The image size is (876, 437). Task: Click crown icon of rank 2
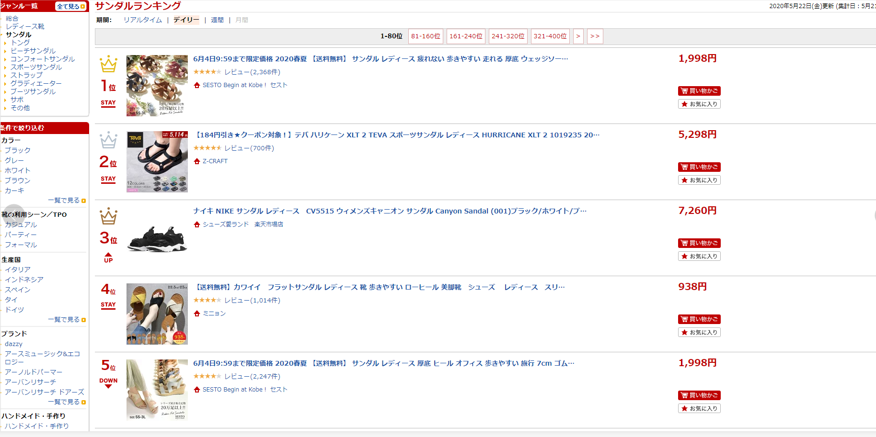coord(108,140)
